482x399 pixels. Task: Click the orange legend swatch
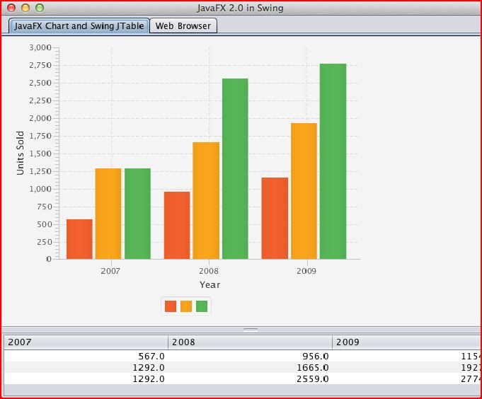point(186,306)
